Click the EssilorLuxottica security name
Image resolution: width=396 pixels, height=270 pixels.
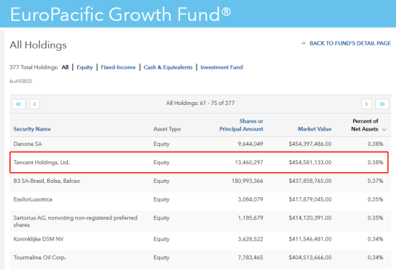click(33, 199)
